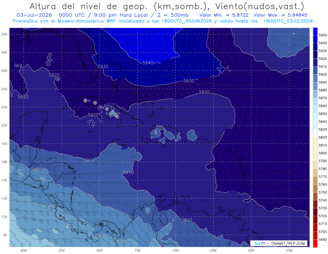Click the colorbar swatch between 5870 and 5880
The width and height of the screenshot is (328, 254).
coord(315,94)
